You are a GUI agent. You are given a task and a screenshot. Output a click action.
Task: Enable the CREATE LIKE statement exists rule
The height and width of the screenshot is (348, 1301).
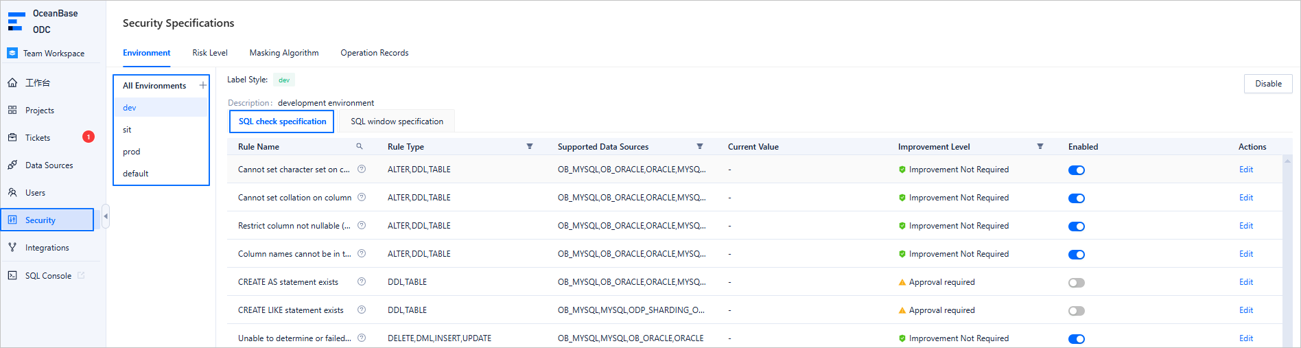(x=1076, y=311)
